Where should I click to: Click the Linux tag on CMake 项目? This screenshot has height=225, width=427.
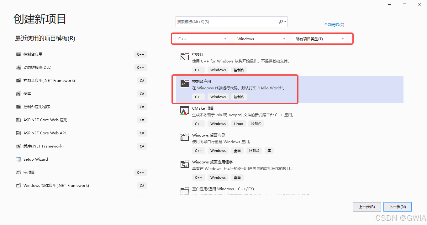238,124
